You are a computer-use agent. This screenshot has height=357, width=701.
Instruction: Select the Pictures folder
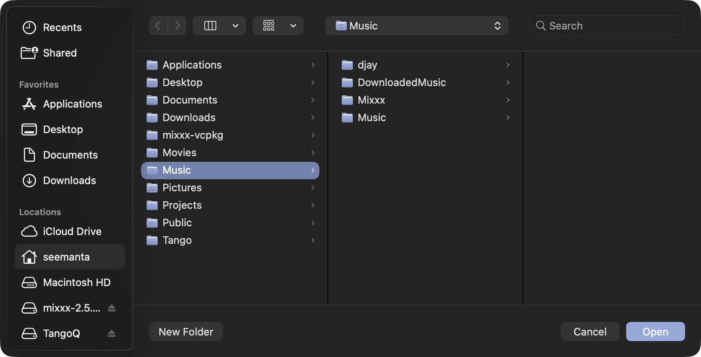pos(230,188)
